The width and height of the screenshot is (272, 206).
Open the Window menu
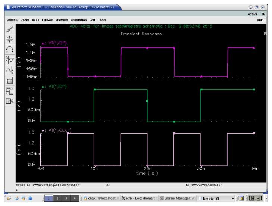pos(13,20)
